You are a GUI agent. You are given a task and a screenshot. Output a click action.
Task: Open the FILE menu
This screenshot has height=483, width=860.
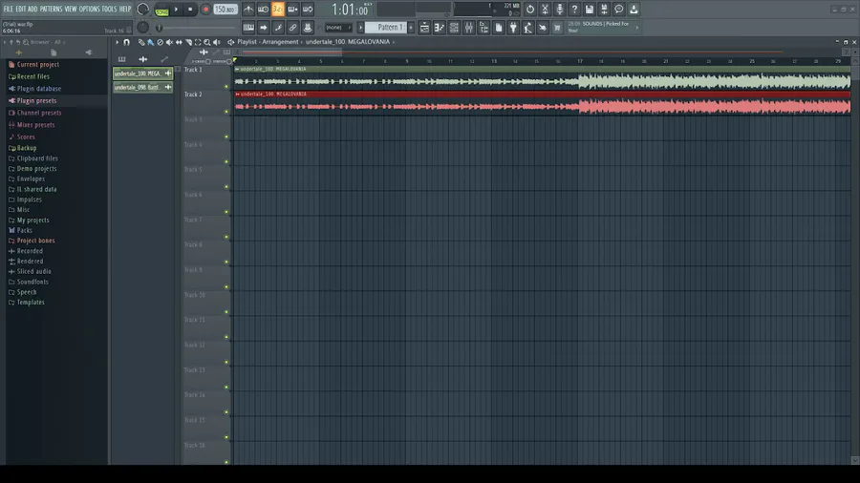click(x=9, y=9)
